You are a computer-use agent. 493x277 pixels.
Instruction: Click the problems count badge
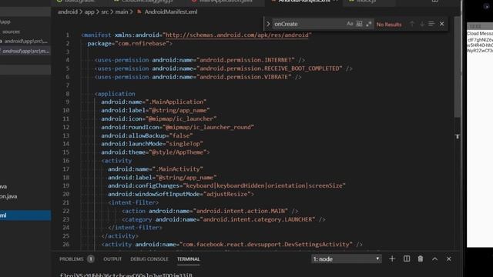[x=91, y=259]
